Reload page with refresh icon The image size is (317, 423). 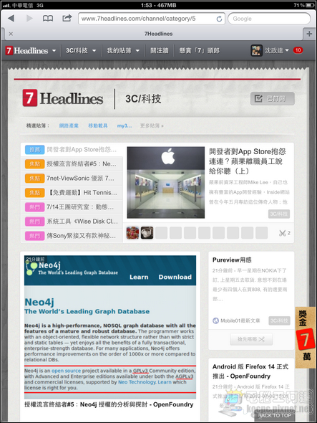pos(219,19)
